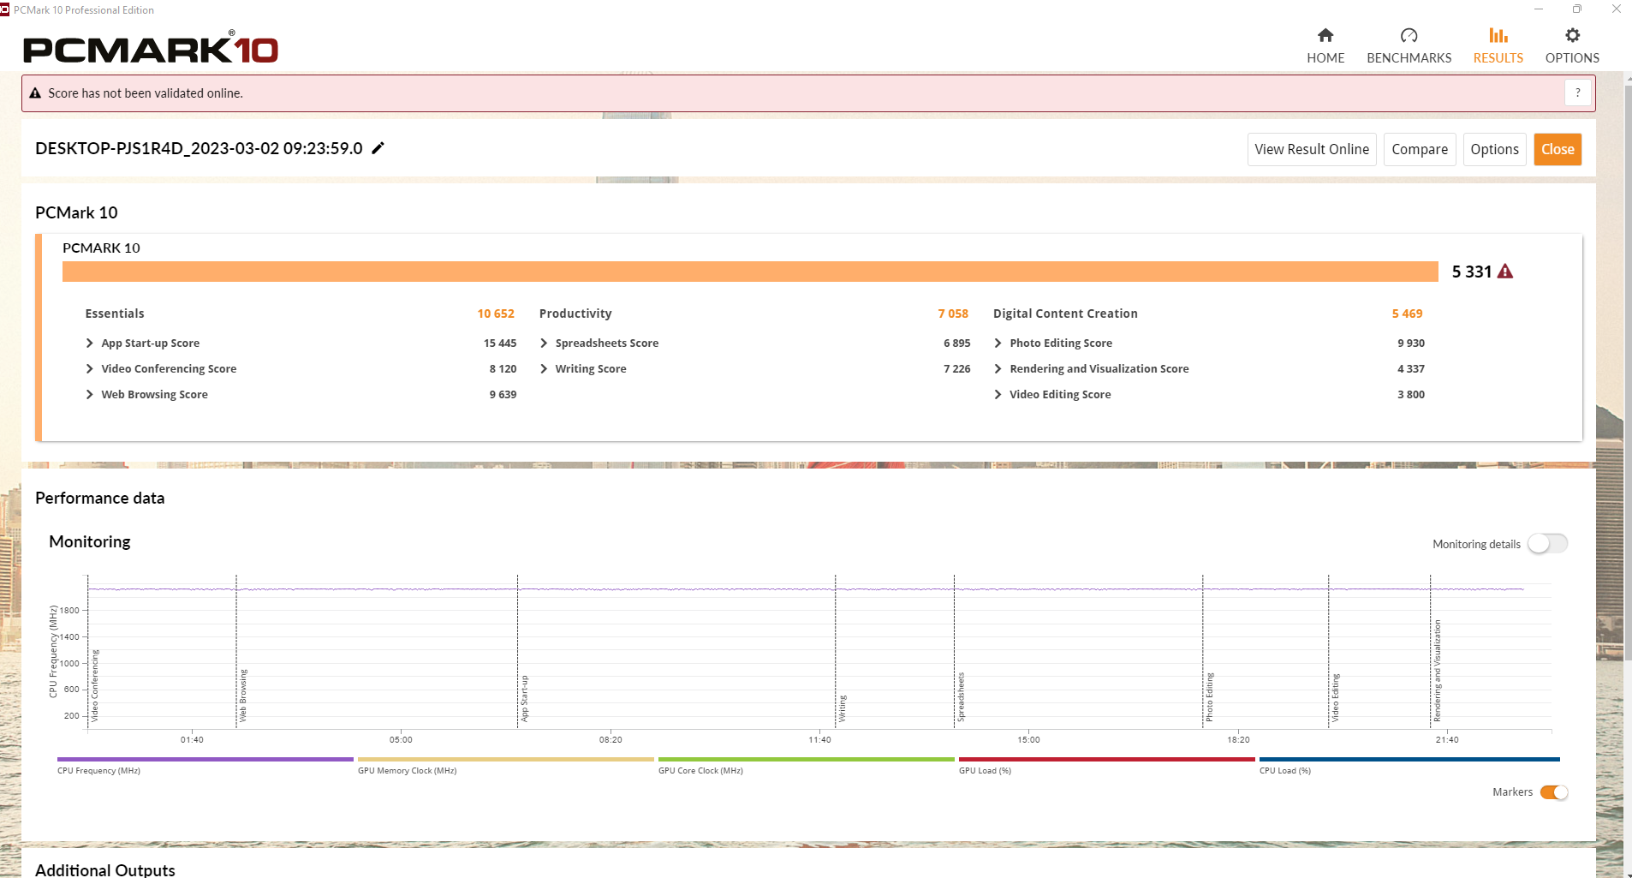This screenshot has height=878, width=1632.
Task: Toggle CPU Frequency (MHz) legend series
Action: [x=205, y=760]
